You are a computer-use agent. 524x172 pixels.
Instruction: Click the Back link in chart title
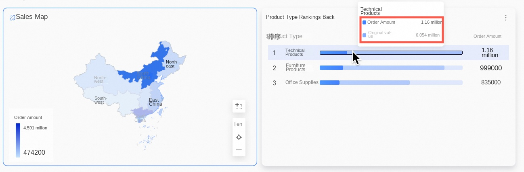coord(328,17)
